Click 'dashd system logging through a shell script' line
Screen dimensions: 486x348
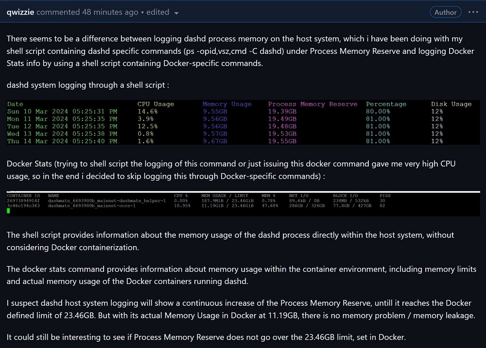click(87, 85)
